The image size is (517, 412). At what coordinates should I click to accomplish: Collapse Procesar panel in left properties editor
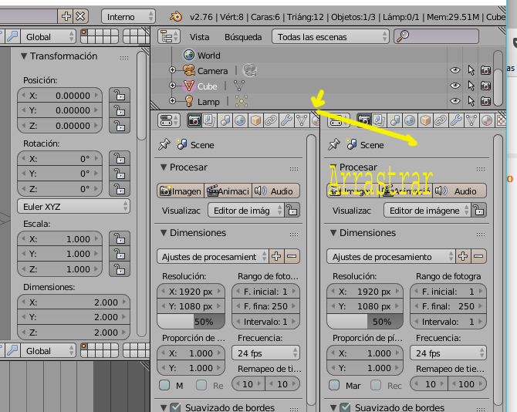click(164, 167)
